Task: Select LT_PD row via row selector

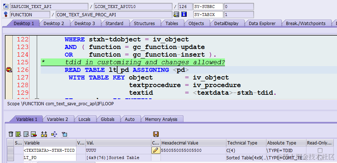Action: [11, 158]
